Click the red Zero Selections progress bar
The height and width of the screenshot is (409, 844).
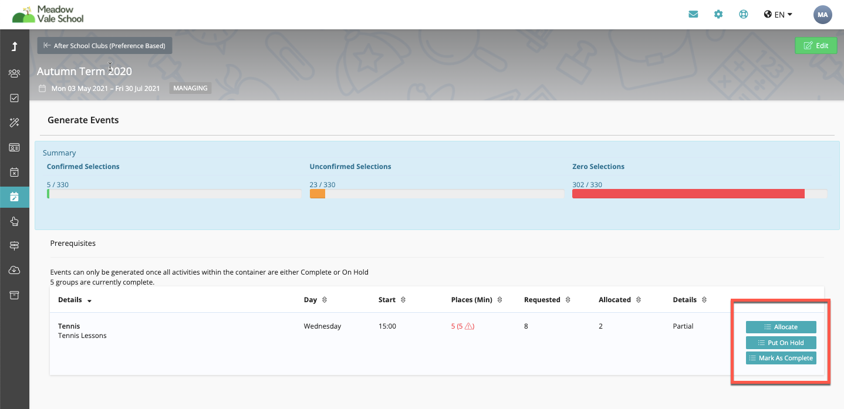pyautogui.click(x=688, y=194)
